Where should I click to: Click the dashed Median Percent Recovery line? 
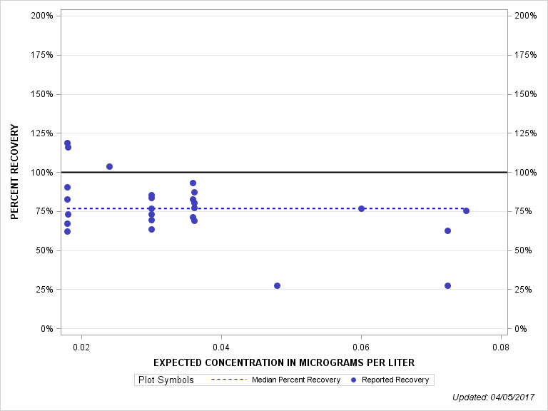click(x=265, y=208)
